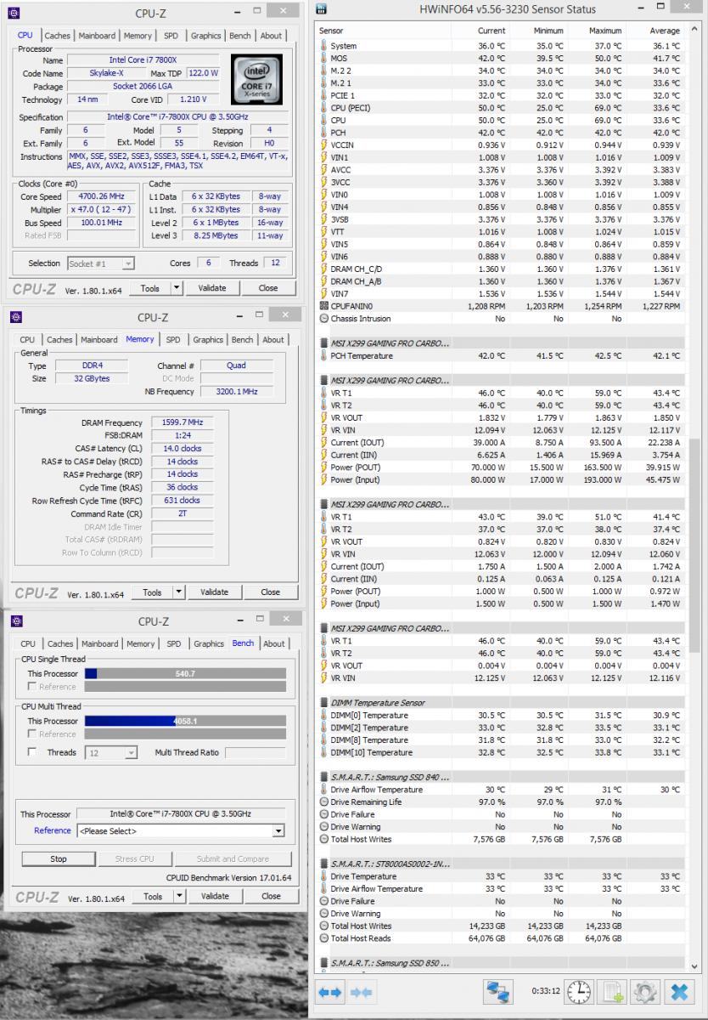Screen dimensions: 708x1020
Task: Click the icon beside Chassis Intrusion
Action: tap(323, 318)
